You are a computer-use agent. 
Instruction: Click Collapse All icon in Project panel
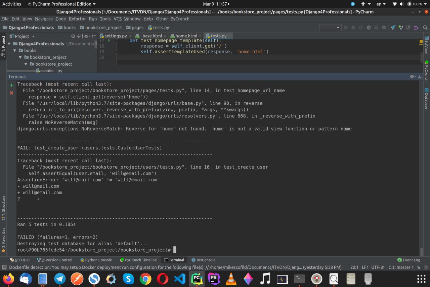tap(79, 36)
